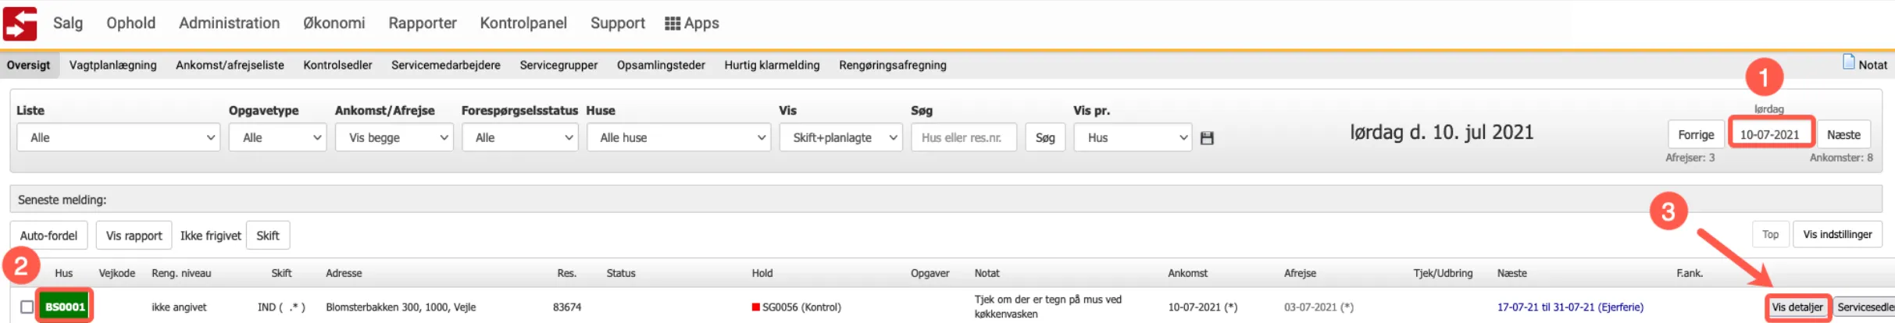1895x323 pixels.
Task: Click the Hus column header
Action: pos(64,273)
